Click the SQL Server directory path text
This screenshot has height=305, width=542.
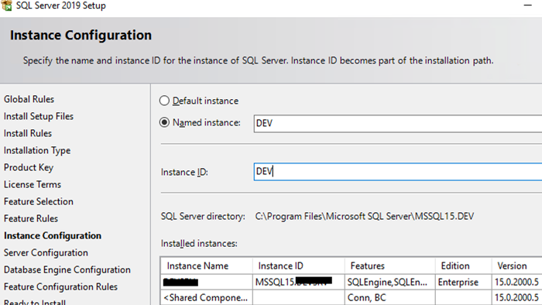365,216
